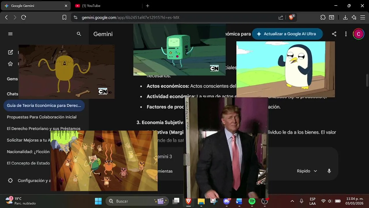Viewport: 369px width, 208px height.
Task: Open the Configuración gear in the sidebar
Action: [x=10, y=181]
